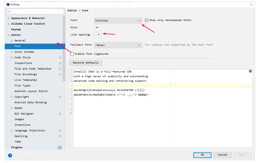Click the copy icon beside Spelling

click(x=60, y=136)
